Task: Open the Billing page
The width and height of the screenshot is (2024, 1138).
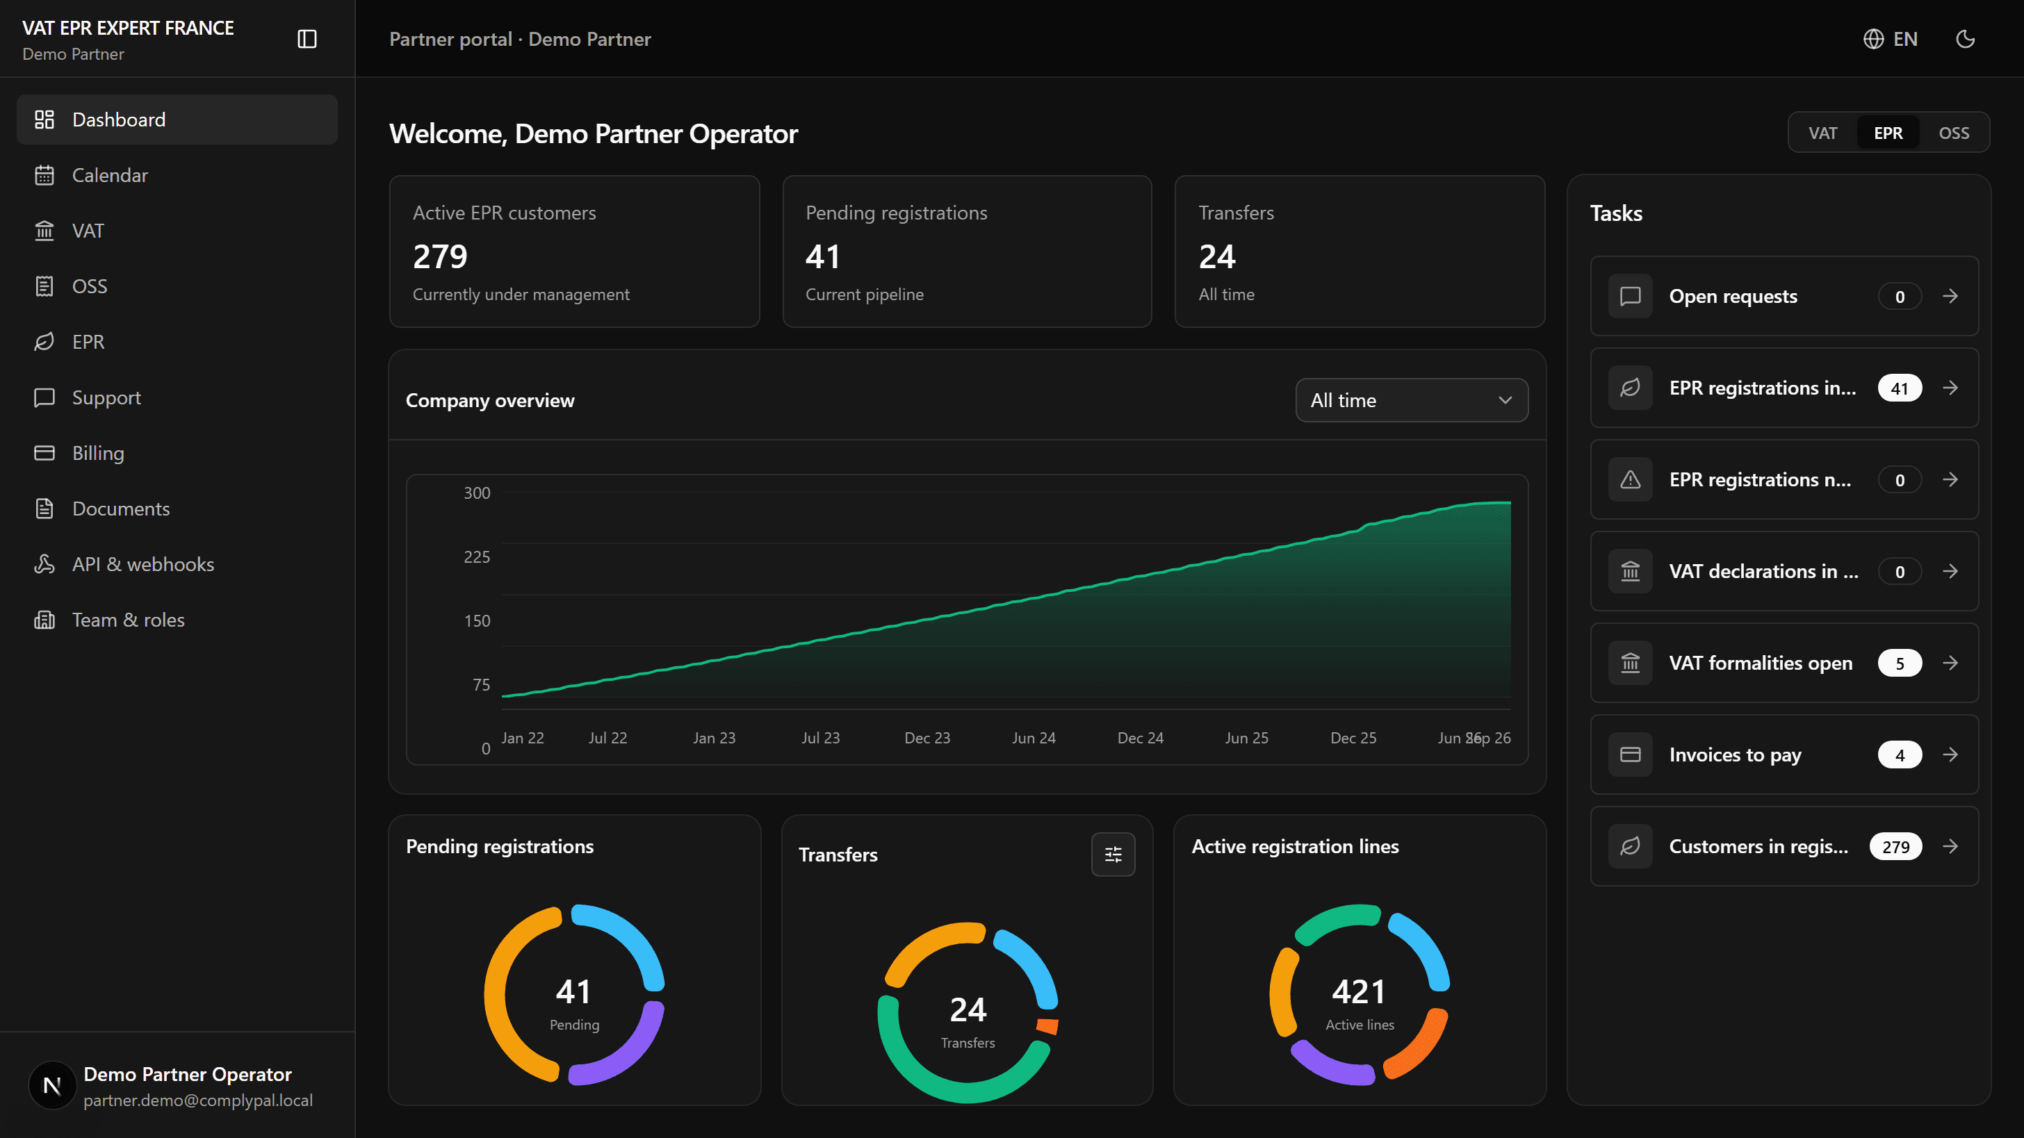Action: click(x=177, y=453)
